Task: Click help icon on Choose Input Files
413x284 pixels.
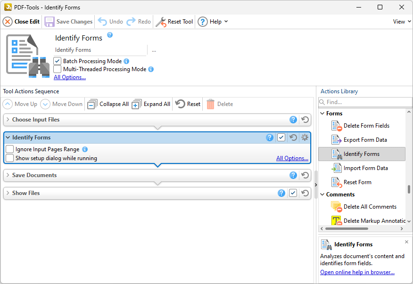Action: [x=293, y=120]
